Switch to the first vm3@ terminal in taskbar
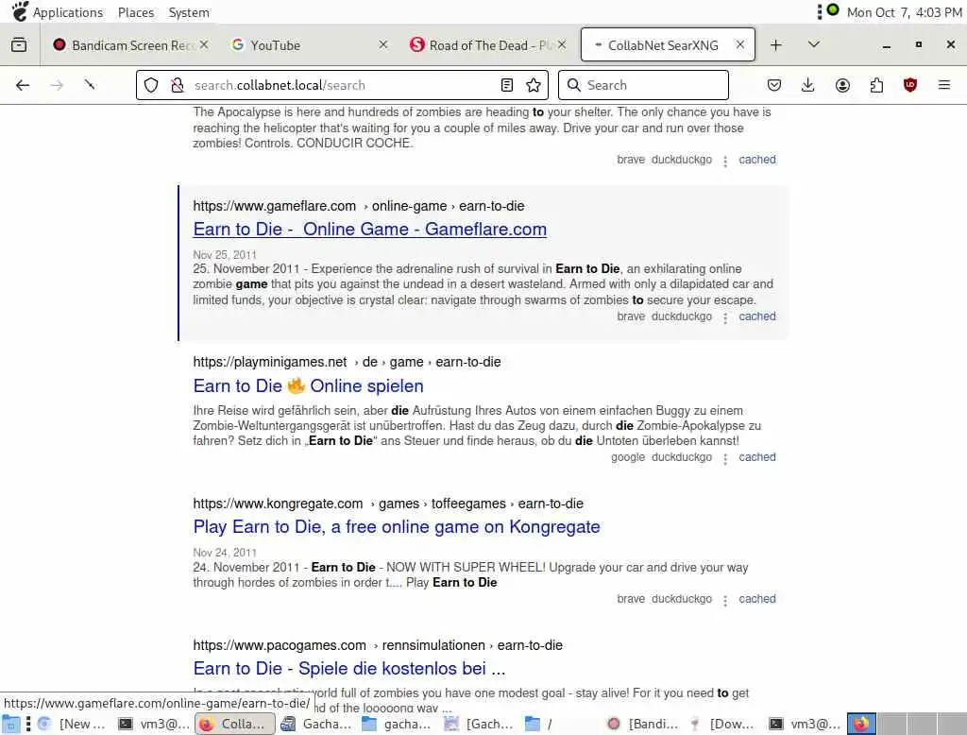The image size is (967, 735). (x=154, y=724)
